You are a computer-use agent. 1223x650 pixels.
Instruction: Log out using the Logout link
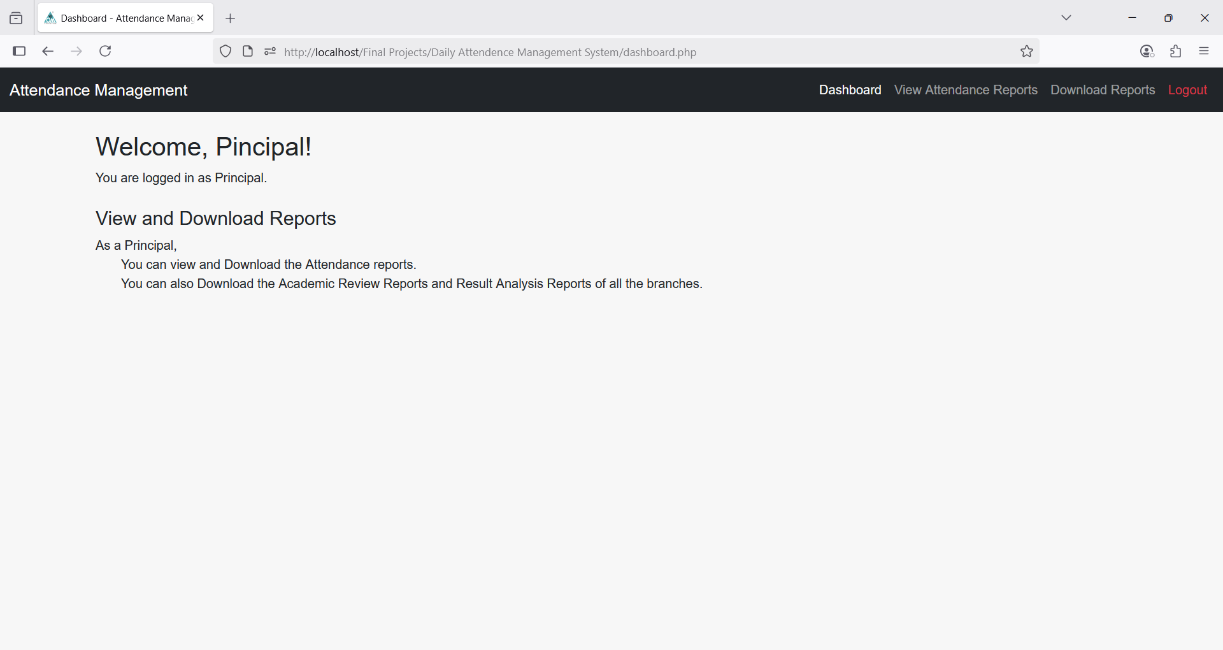coord(1187,90)
